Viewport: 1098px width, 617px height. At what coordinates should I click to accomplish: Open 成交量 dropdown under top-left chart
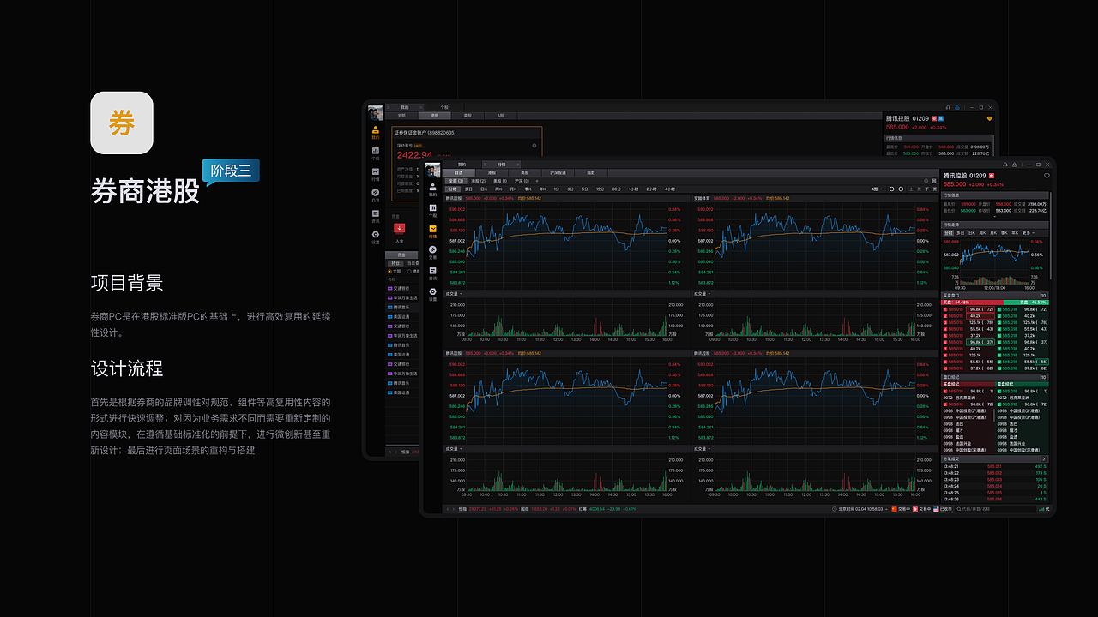point(453,293)
